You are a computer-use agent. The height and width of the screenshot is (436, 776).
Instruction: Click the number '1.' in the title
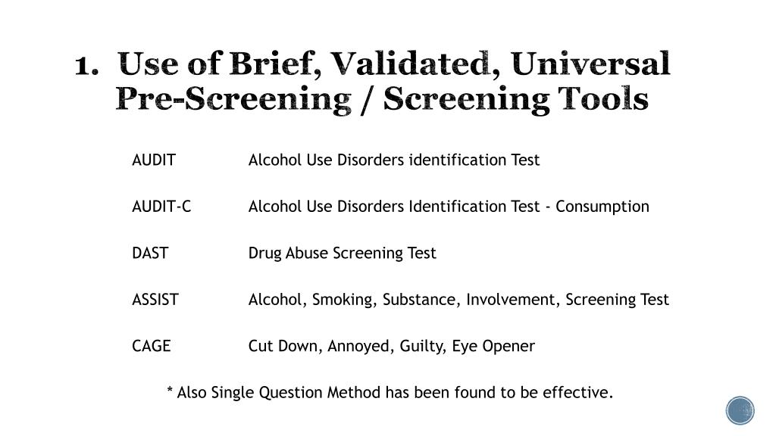point(86,66)
